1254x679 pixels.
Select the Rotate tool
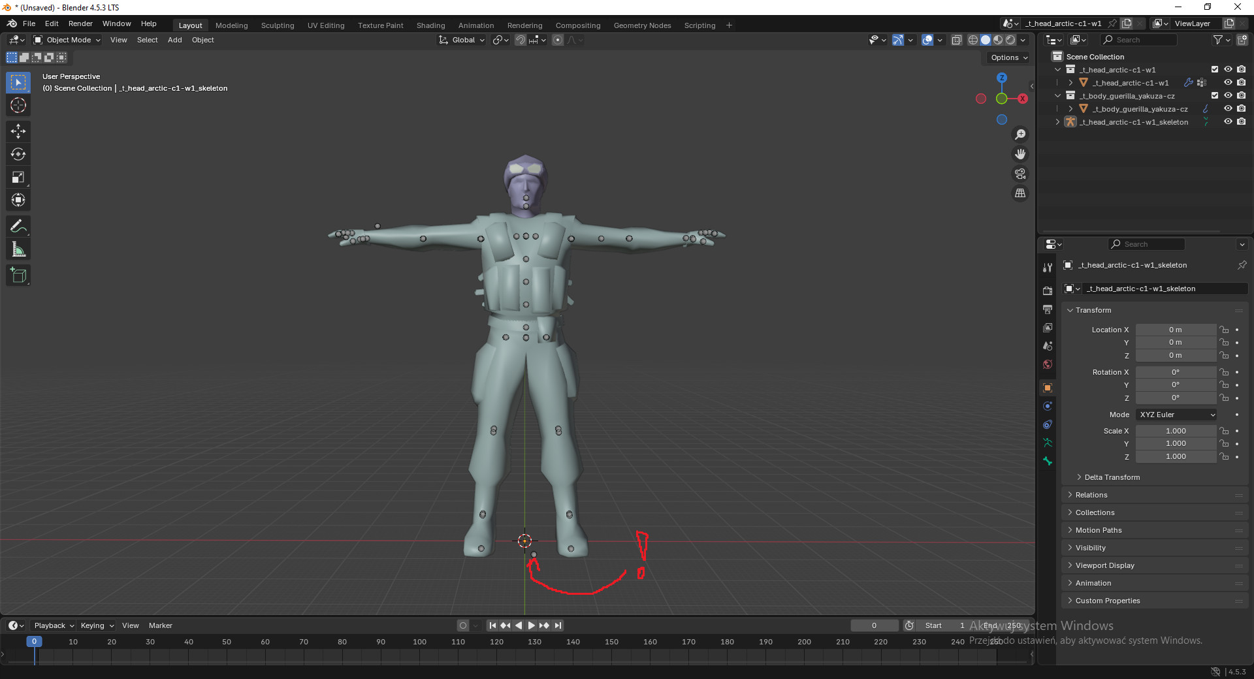[x=18, y=154]
